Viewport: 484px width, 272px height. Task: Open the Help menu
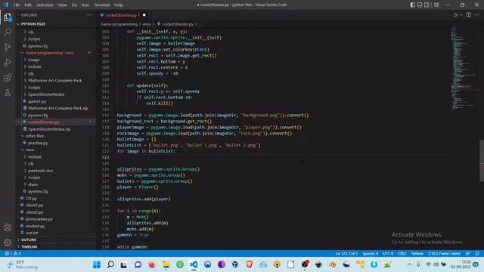click(x=118, y=5)
